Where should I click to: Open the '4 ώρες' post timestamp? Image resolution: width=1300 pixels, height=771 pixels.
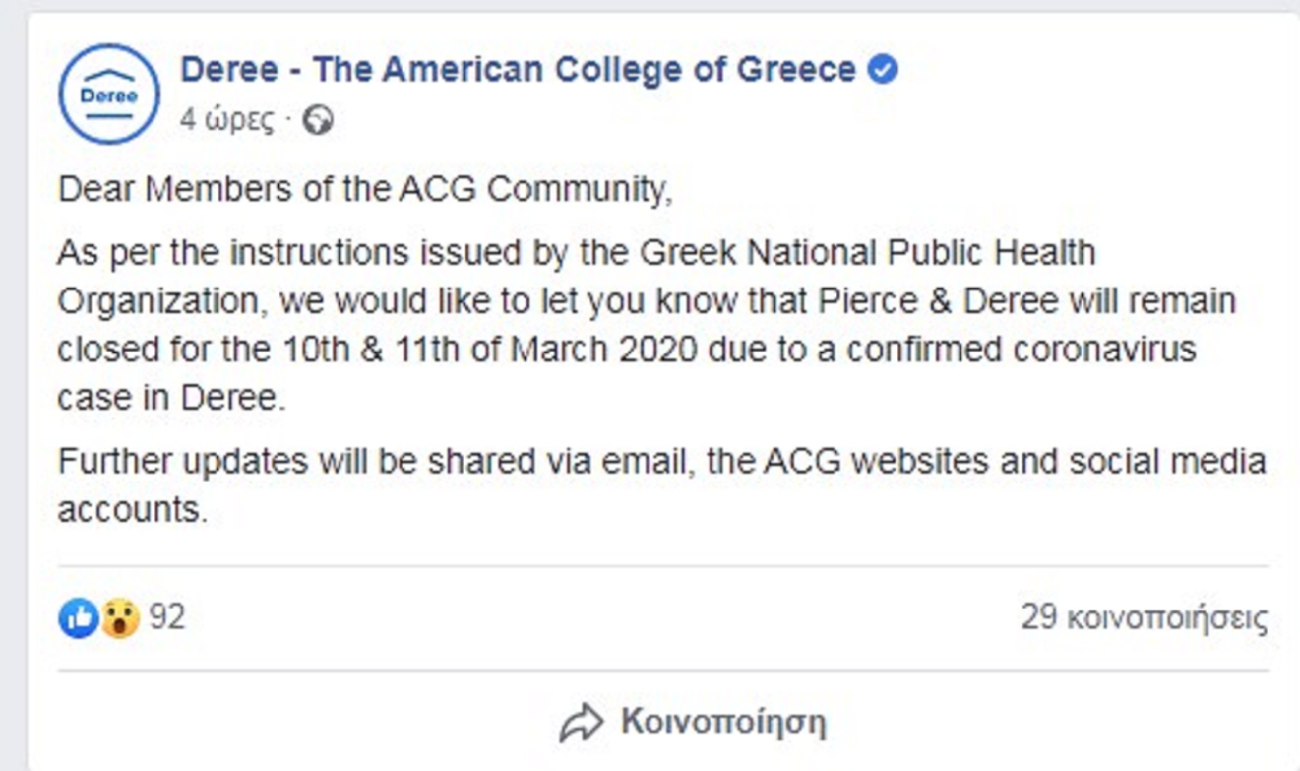tap(227, 120)
